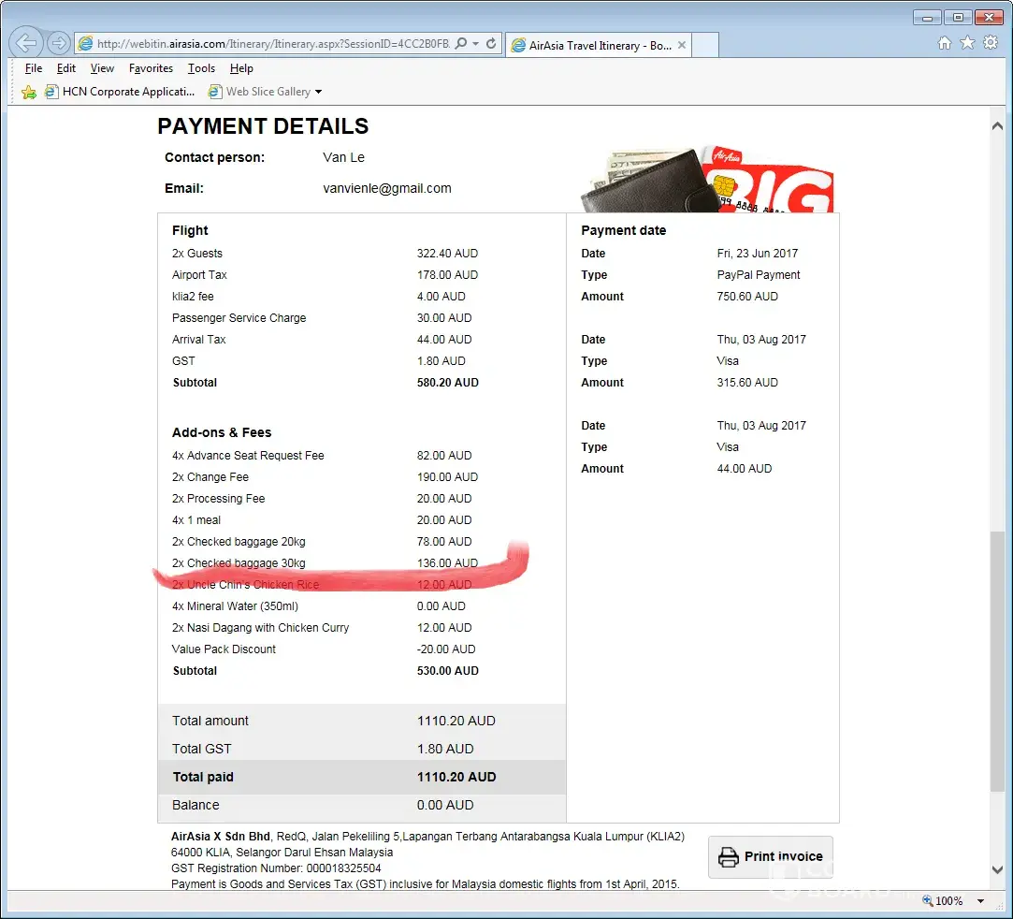Open HCN Corporate Applicati... favorite
This screenshot has width=1013, height=919.
(x=120, y=92)
